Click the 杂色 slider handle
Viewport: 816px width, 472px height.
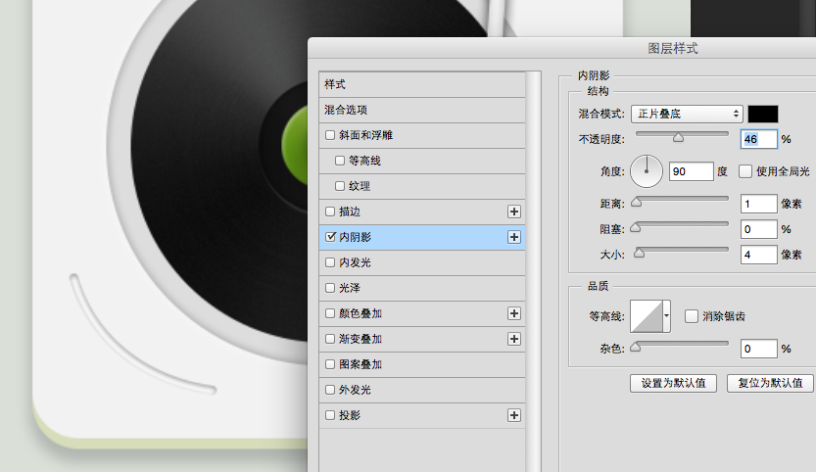636,347
